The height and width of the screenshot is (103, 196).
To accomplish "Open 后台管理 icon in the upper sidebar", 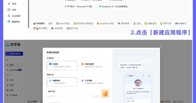I will pos(9,16).
